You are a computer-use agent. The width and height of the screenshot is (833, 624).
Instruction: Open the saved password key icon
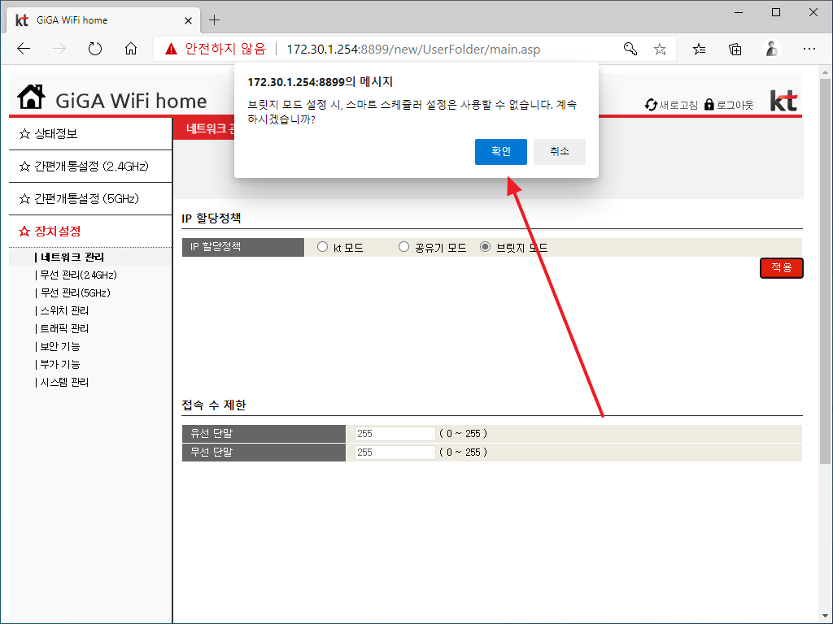click(x=630, y=50)
